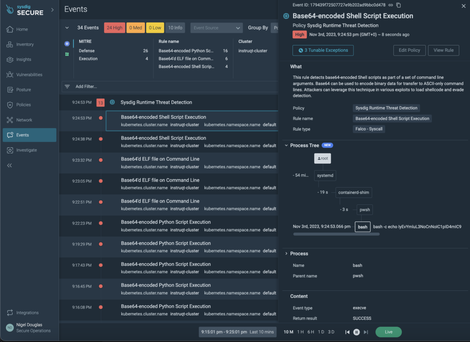Click the Sysdig Secure logo
470x342 pixels.
click(x=25, y=10)
